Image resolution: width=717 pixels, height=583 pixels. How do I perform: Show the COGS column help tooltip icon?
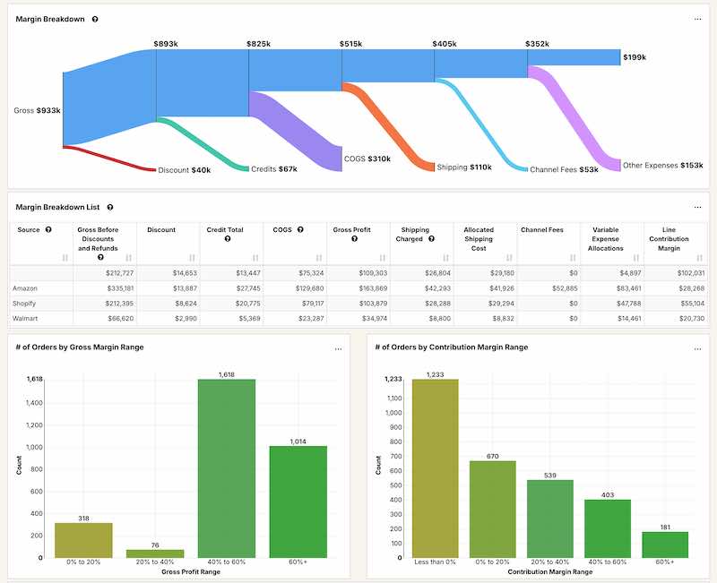[300, 230]
